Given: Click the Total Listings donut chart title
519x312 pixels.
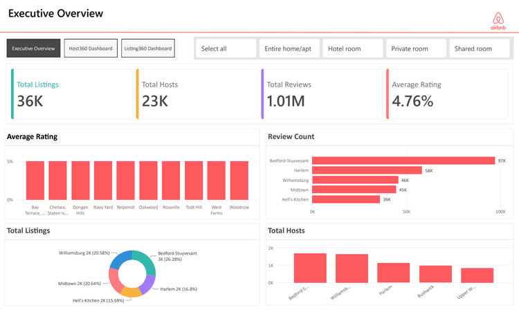Looking at the screenshot, I should 28,230.
